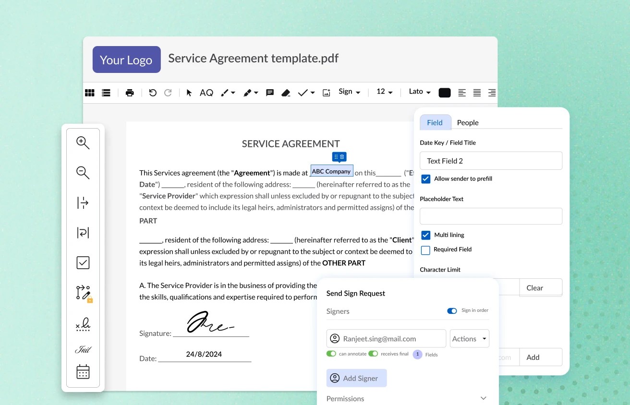630x405 pixels.
Task: Click the Text Field 2 title input
Action: coord(491,161)
